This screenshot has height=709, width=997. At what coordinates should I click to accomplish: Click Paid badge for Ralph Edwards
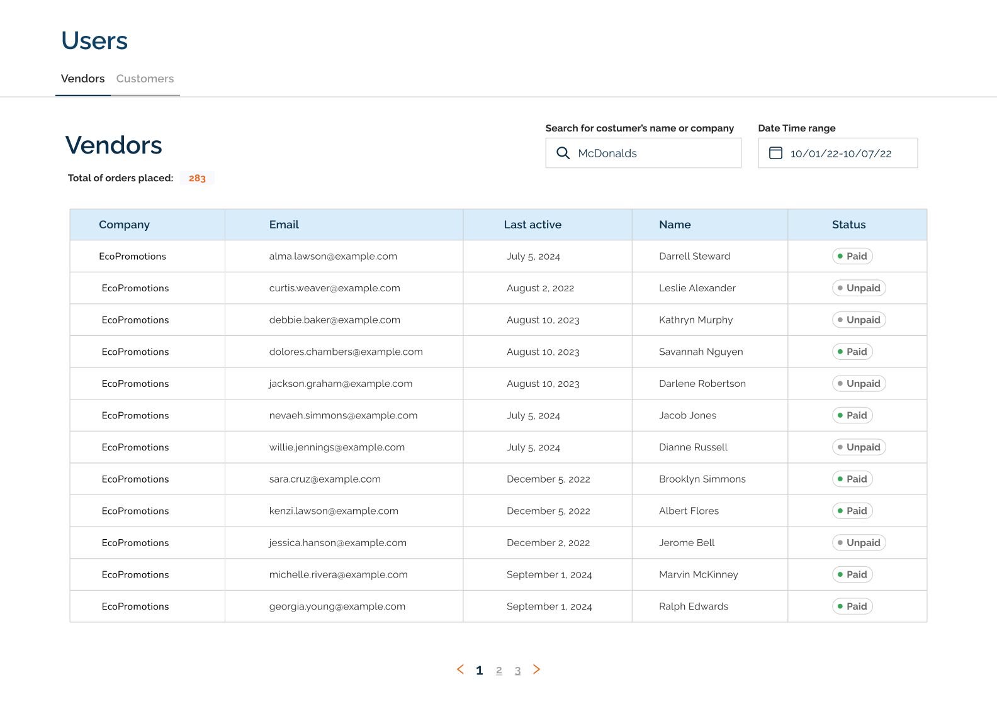(x=852, y=606)
